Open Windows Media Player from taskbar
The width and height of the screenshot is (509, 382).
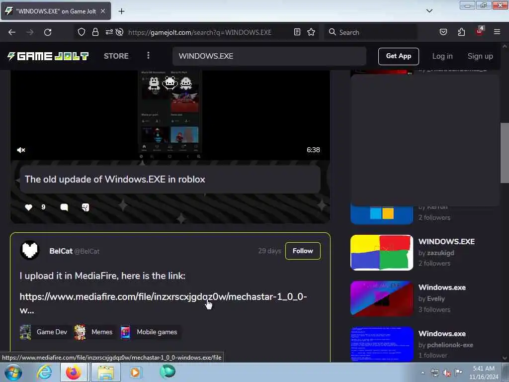135,372
